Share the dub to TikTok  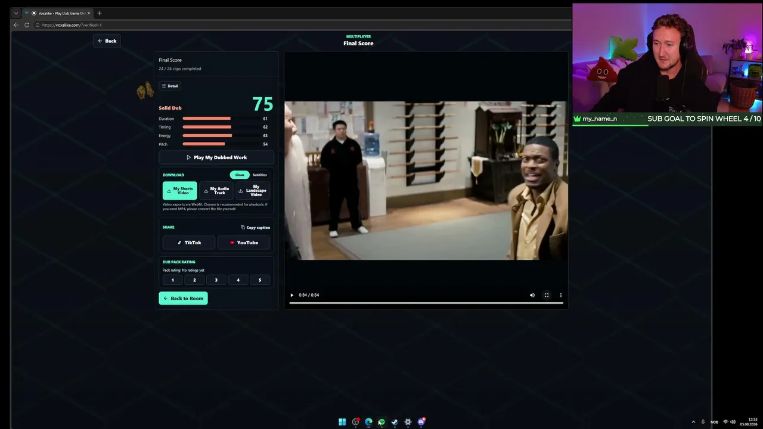(x=189, y=243)
